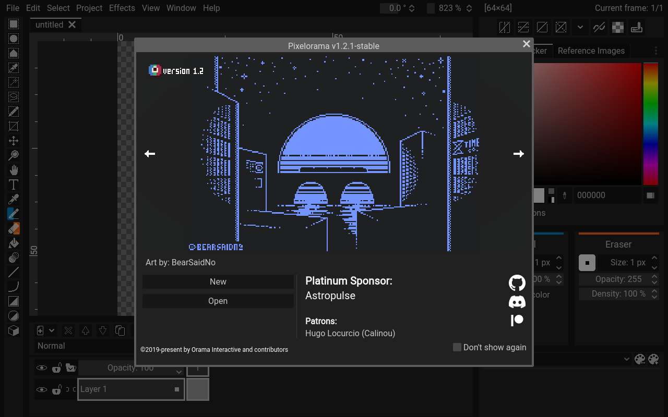
Task: Select the Pan hand tool
Action: (x=14, y=170)
